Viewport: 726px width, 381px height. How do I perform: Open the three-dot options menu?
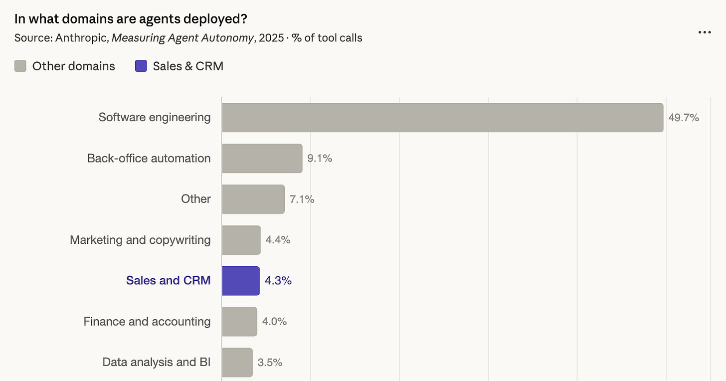point(705,32)
